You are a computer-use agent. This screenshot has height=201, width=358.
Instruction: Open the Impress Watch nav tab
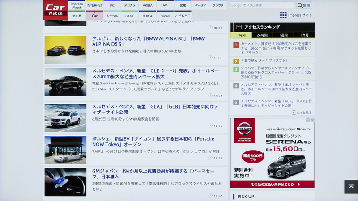(x=77, y=6)
